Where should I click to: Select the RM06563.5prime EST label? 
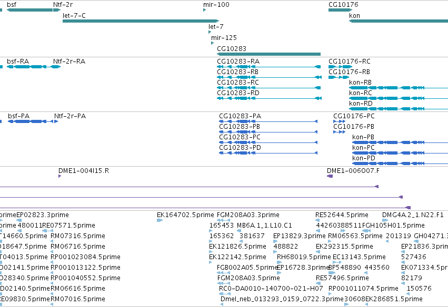[355, 236]
